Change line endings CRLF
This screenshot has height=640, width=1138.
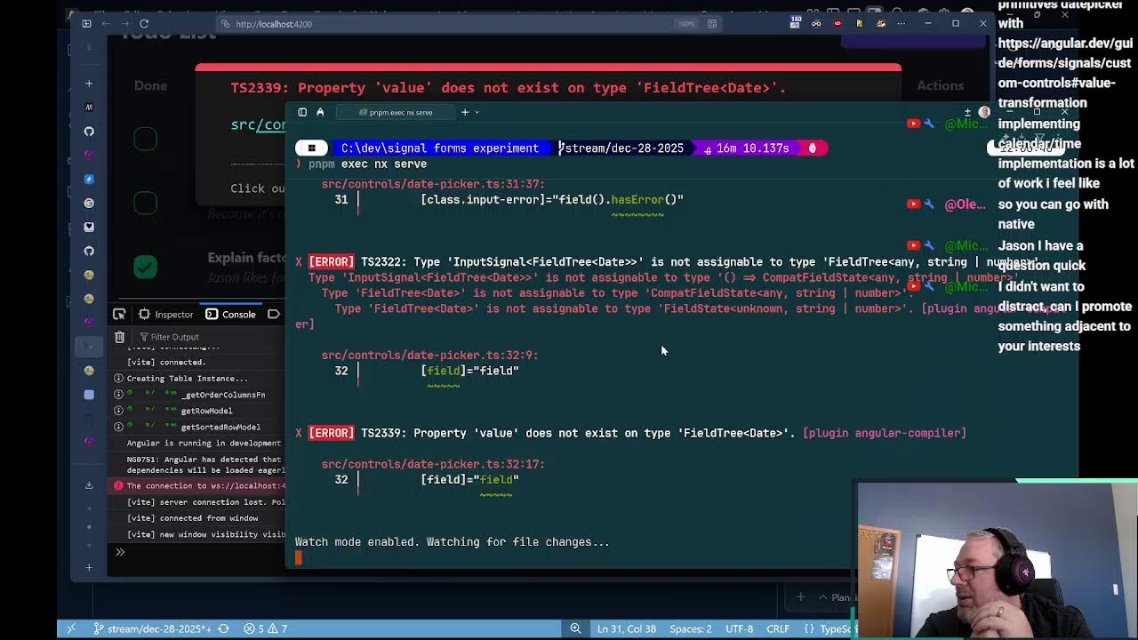point(778,628)
